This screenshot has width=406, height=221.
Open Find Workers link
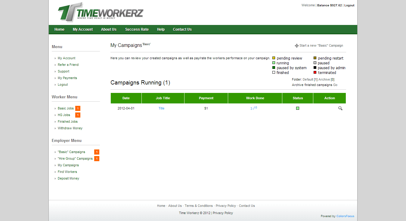point(67,172)
